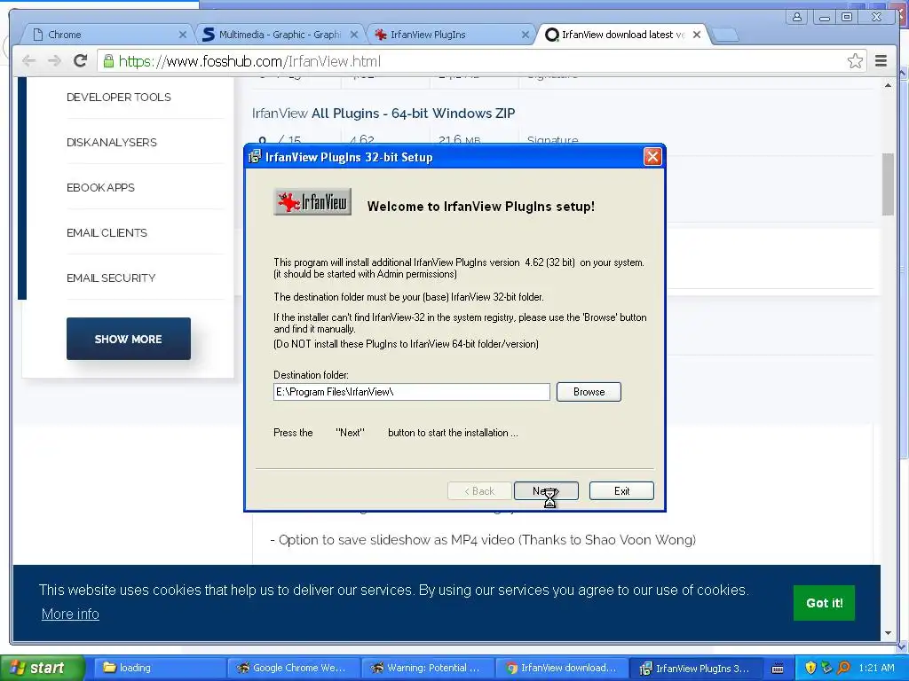Close the Chrome browser tab

[x=183, y=35]
